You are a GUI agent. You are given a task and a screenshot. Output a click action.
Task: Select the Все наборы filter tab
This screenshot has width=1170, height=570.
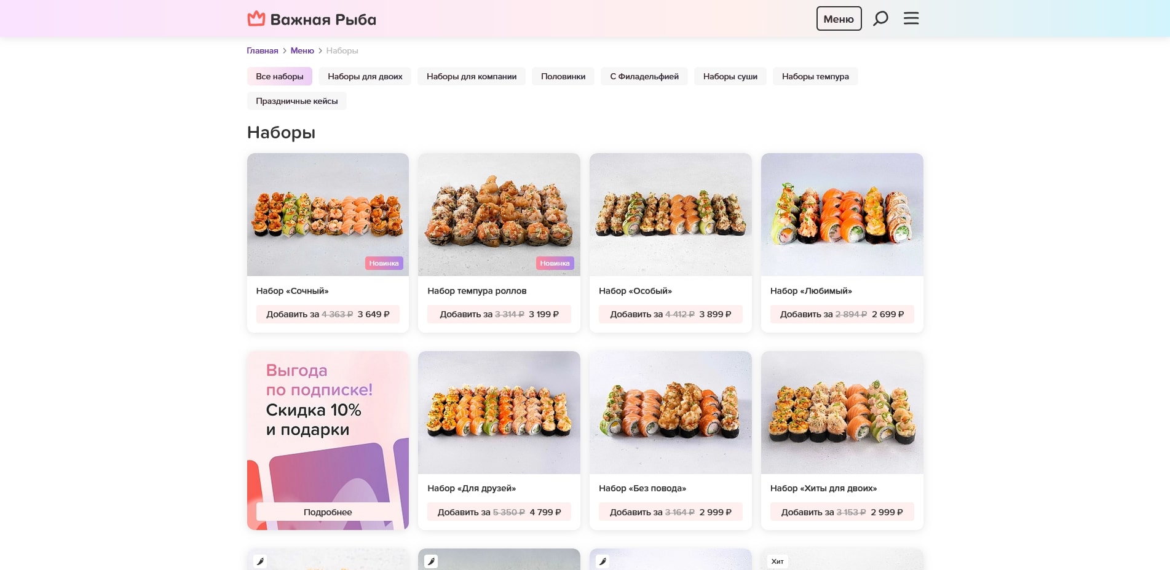[280, 76]
